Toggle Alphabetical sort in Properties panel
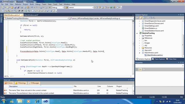 (x=140, y=69)
